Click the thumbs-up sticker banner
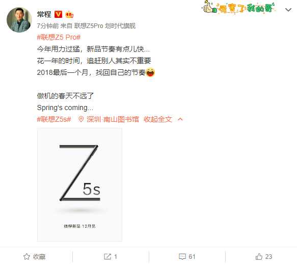Screen dimensions: 297x266 pyautogui.click(x=238, y=8)
